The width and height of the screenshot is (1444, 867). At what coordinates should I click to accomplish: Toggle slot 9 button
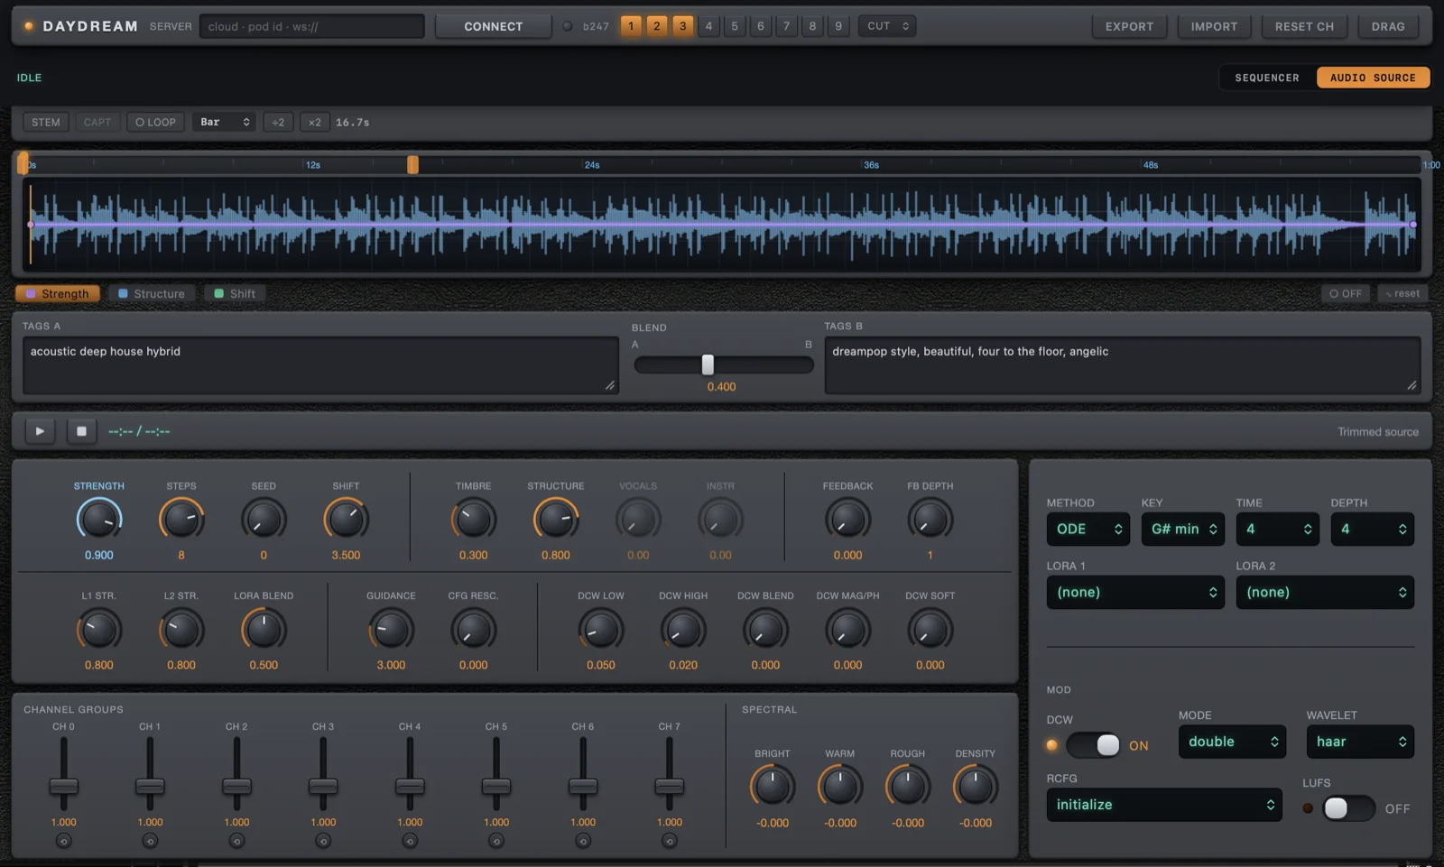838,26
